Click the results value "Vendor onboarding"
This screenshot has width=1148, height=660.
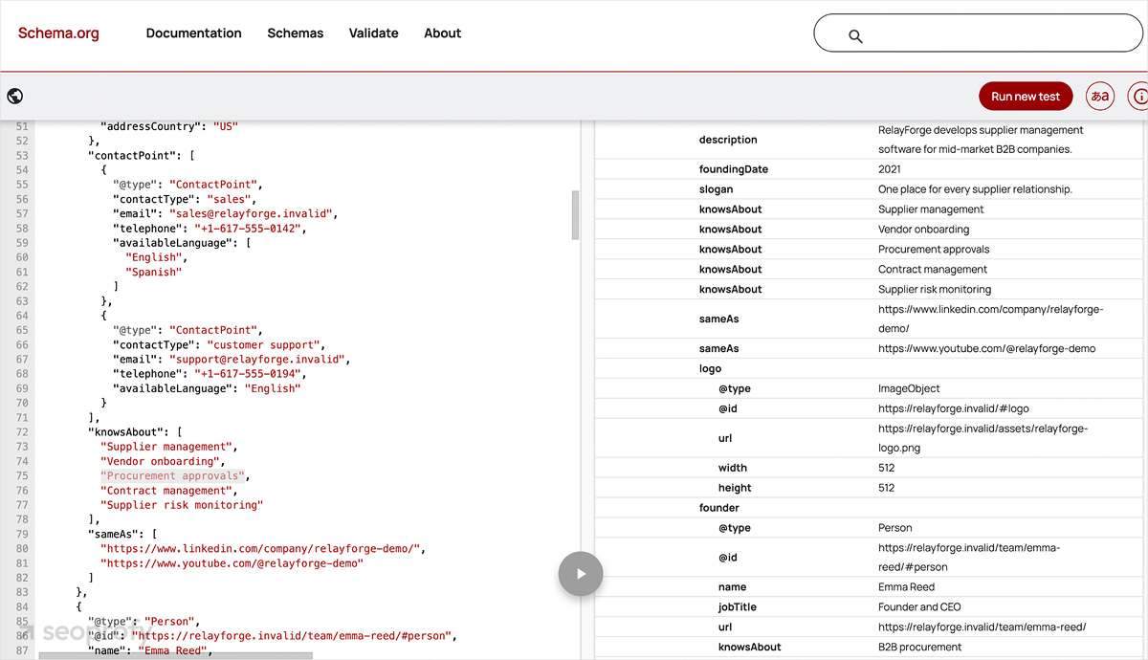coord(923,230)
